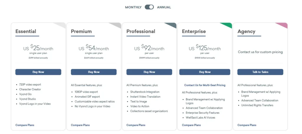The height and width of the screenshot is (134, 302).
Task: Select the MONTHLY billing label
Action: click(x=133, y=7)
